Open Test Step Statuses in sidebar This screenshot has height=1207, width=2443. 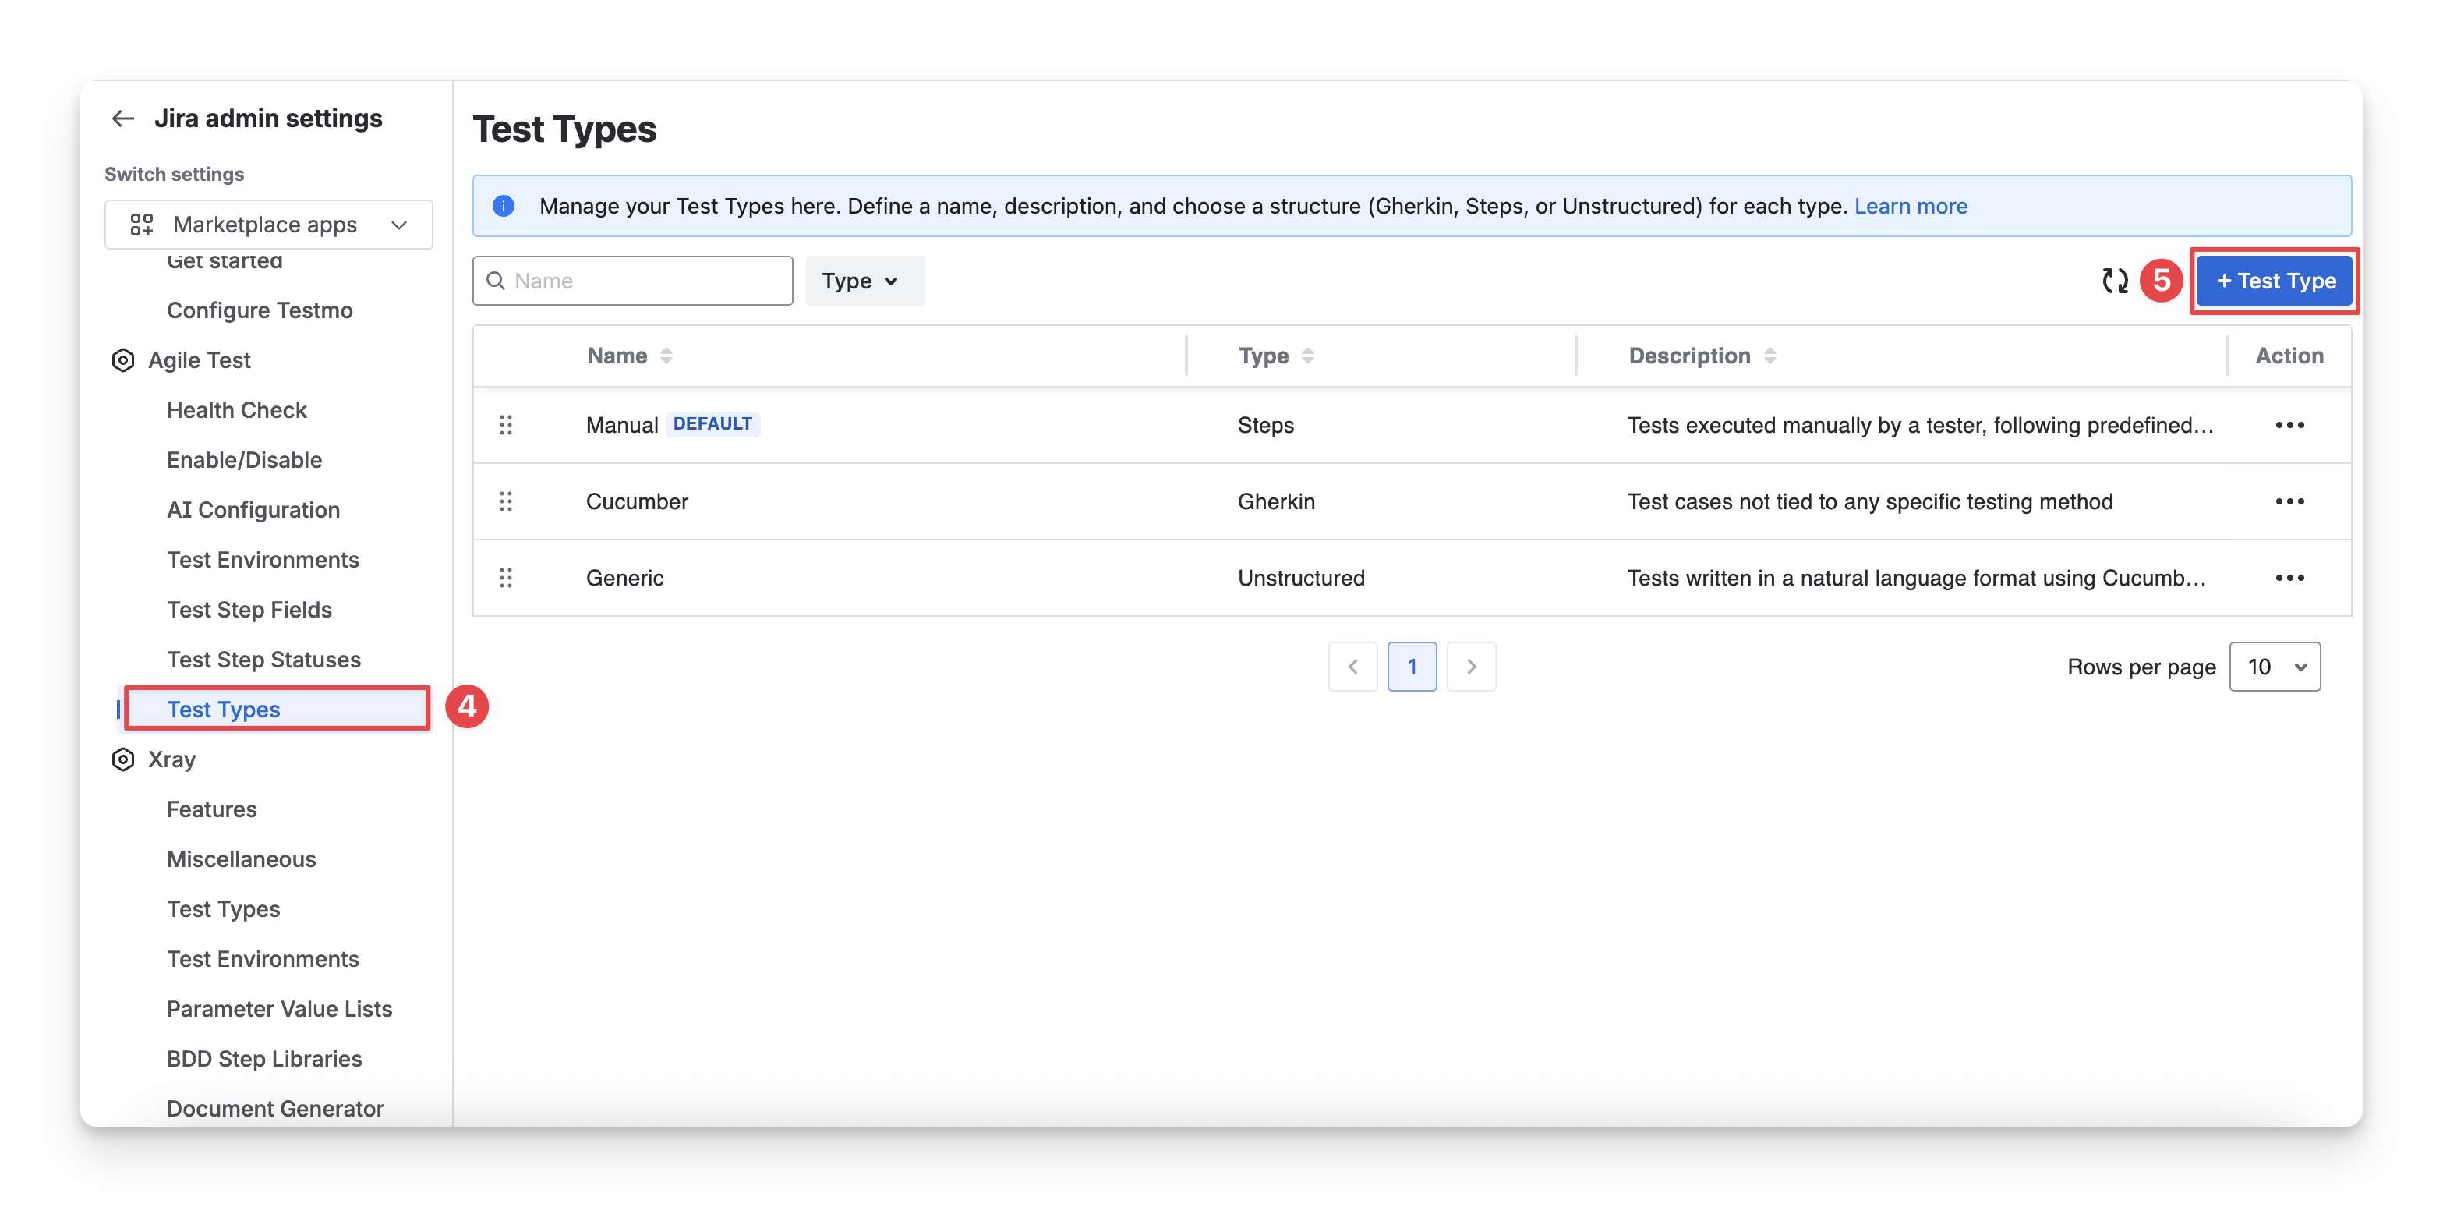point(263,660)
